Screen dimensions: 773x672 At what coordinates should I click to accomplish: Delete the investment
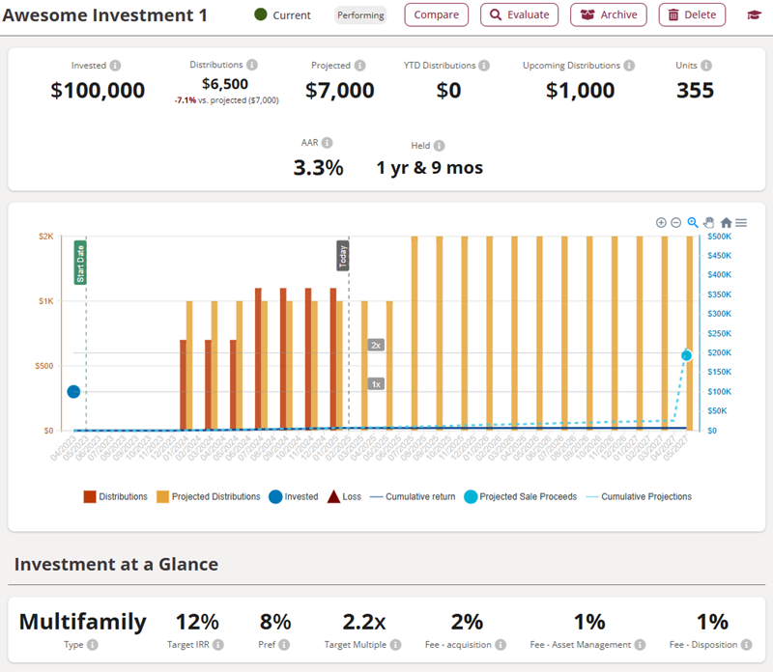click(x=692, y=15)
